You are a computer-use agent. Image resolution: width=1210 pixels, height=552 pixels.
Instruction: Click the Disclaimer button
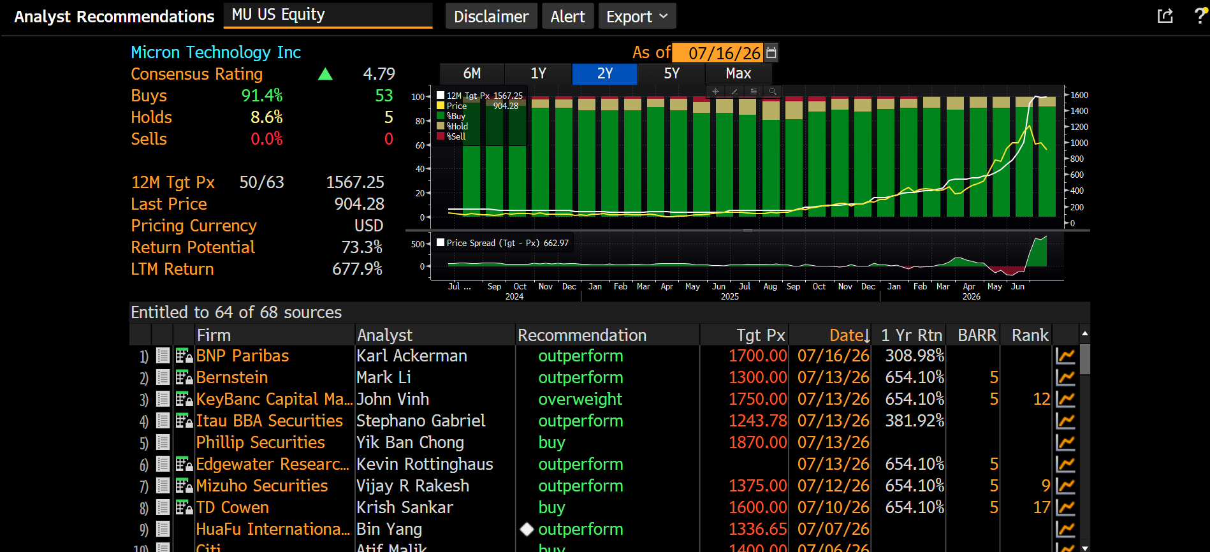[491, 17]
